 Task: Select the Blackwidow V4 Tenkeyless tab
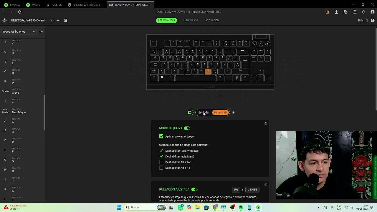130,5
